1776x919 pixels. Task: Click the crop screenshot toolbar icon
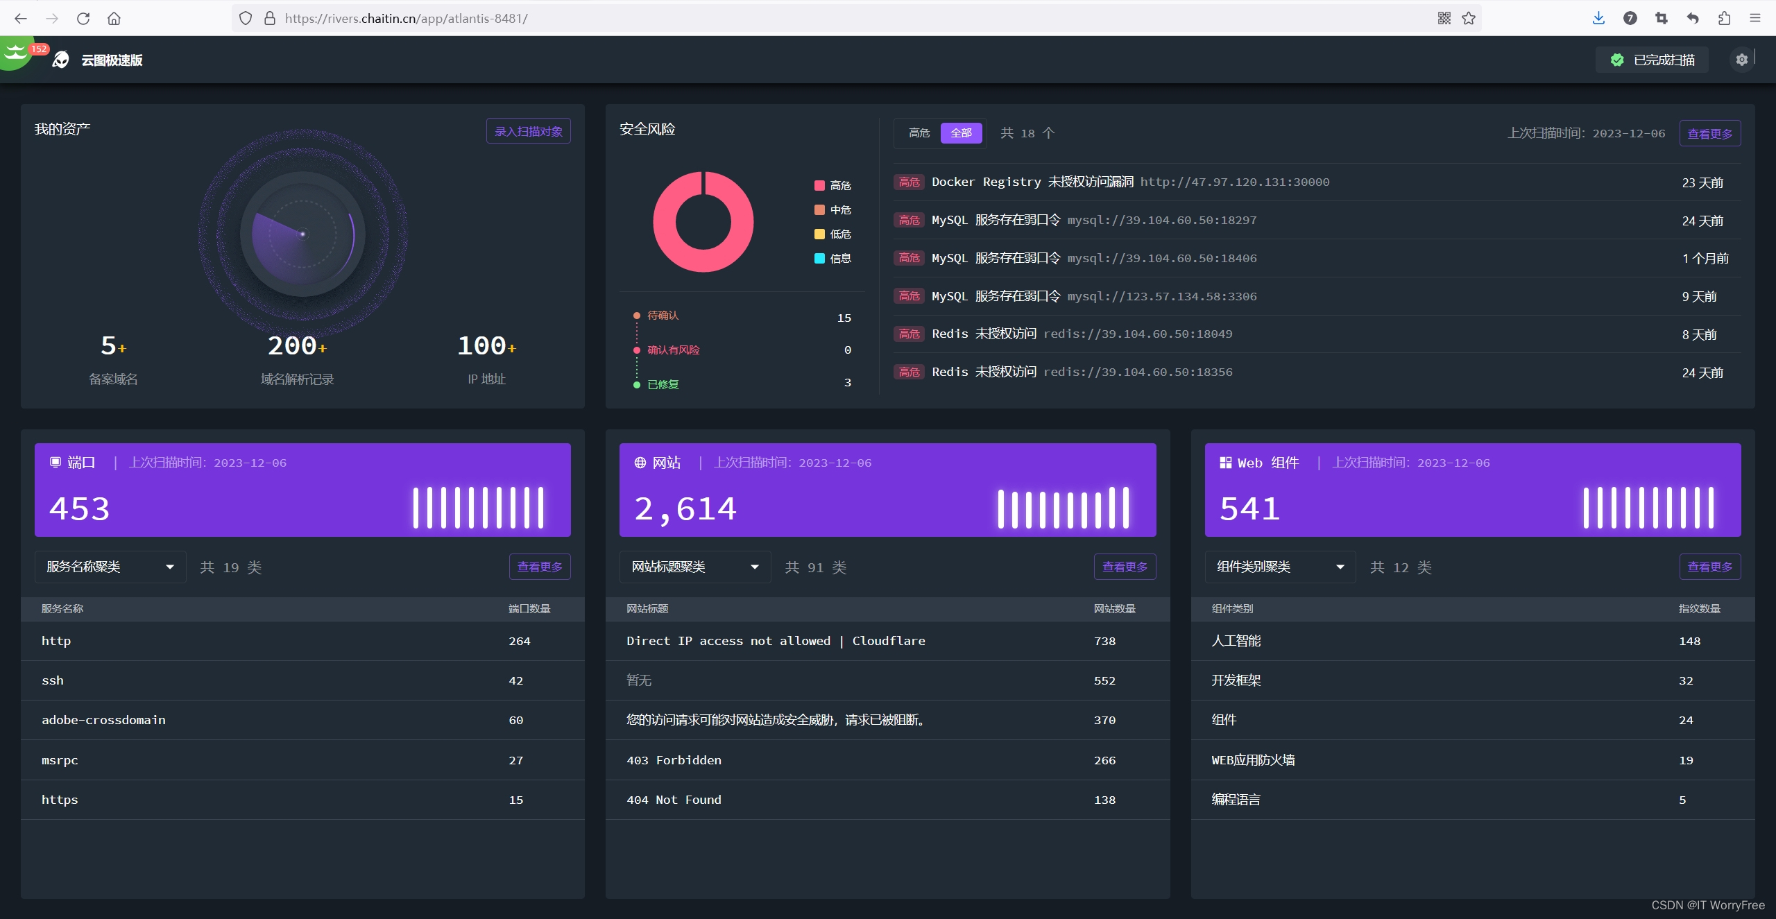coord(1662,19)
